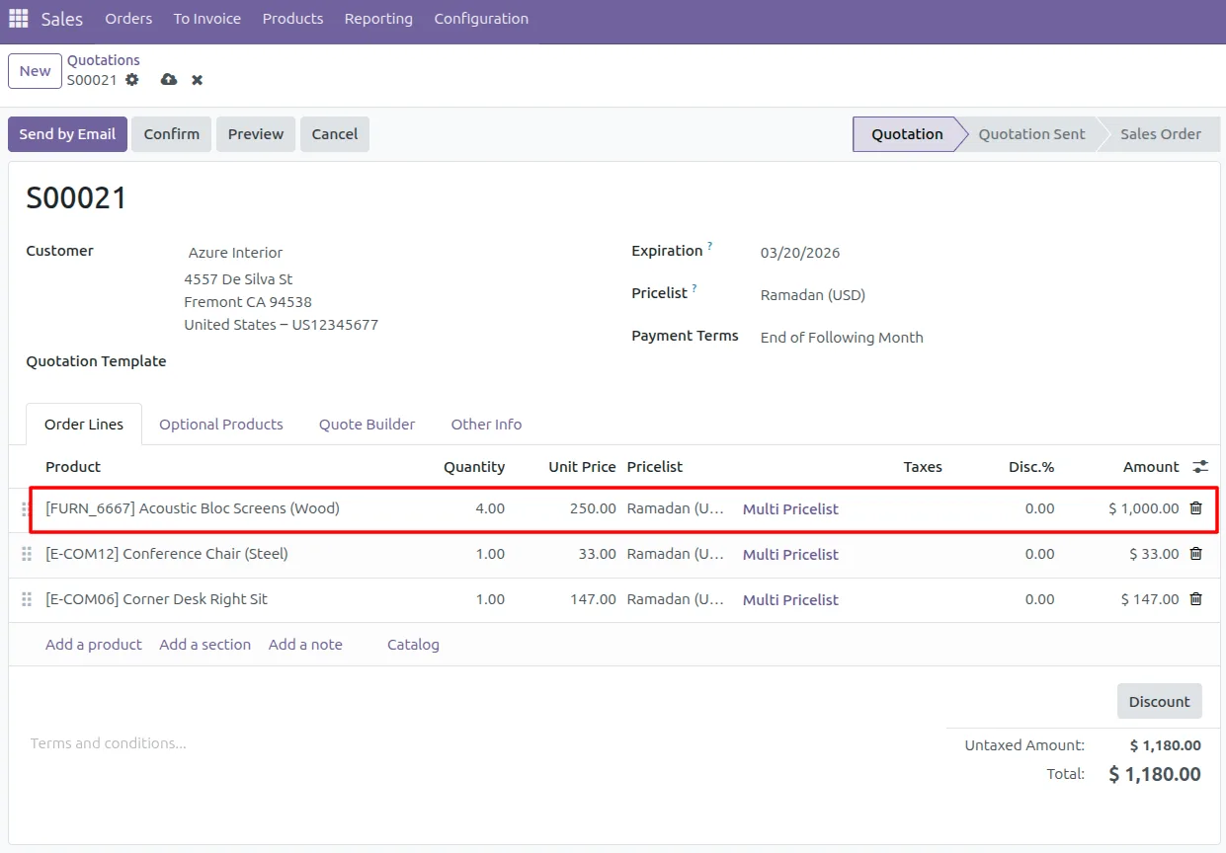The image size is (1226, 853).
Task: Go to the Sales app home
Action: 62,19
